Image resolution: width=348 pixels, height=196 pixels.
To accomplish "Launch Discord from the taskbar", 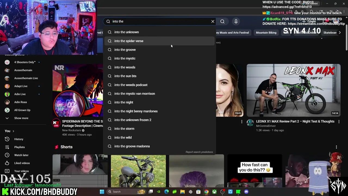I will click(x=246, y=192).
